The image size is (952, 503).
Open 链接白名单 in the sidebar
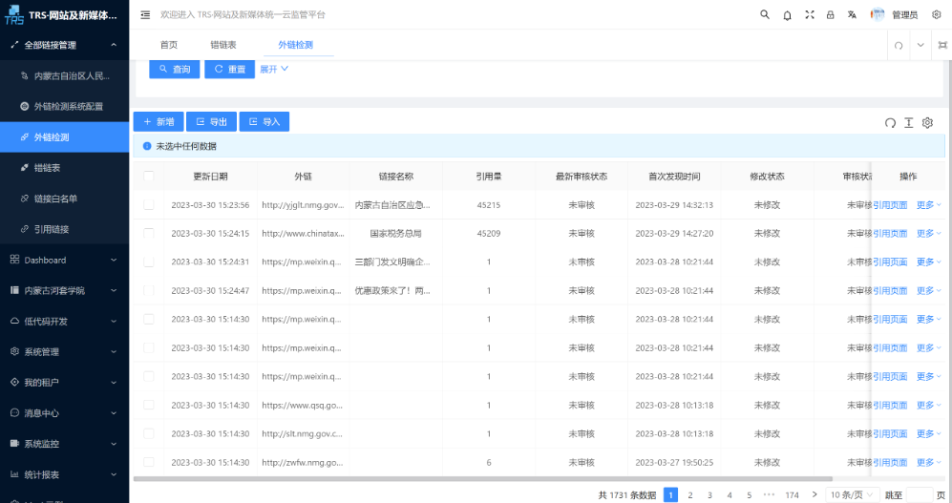[55, 199]
